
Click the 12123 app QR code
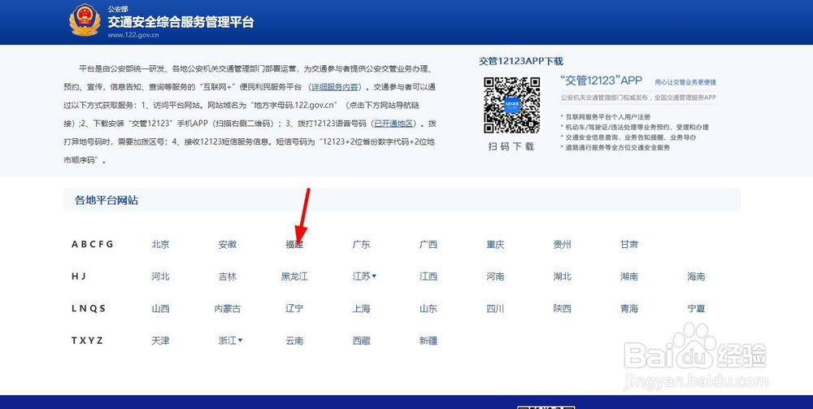click(x=511, y=105)
